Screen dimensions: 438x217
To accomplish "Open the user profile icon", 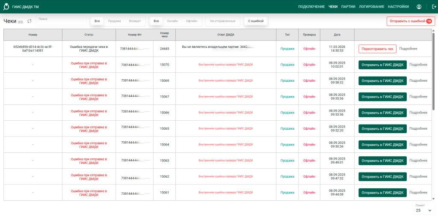I will [x=419, y=7].
